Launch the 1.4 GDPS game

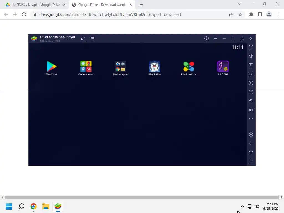pyautogui.click(x=223, y=68)
